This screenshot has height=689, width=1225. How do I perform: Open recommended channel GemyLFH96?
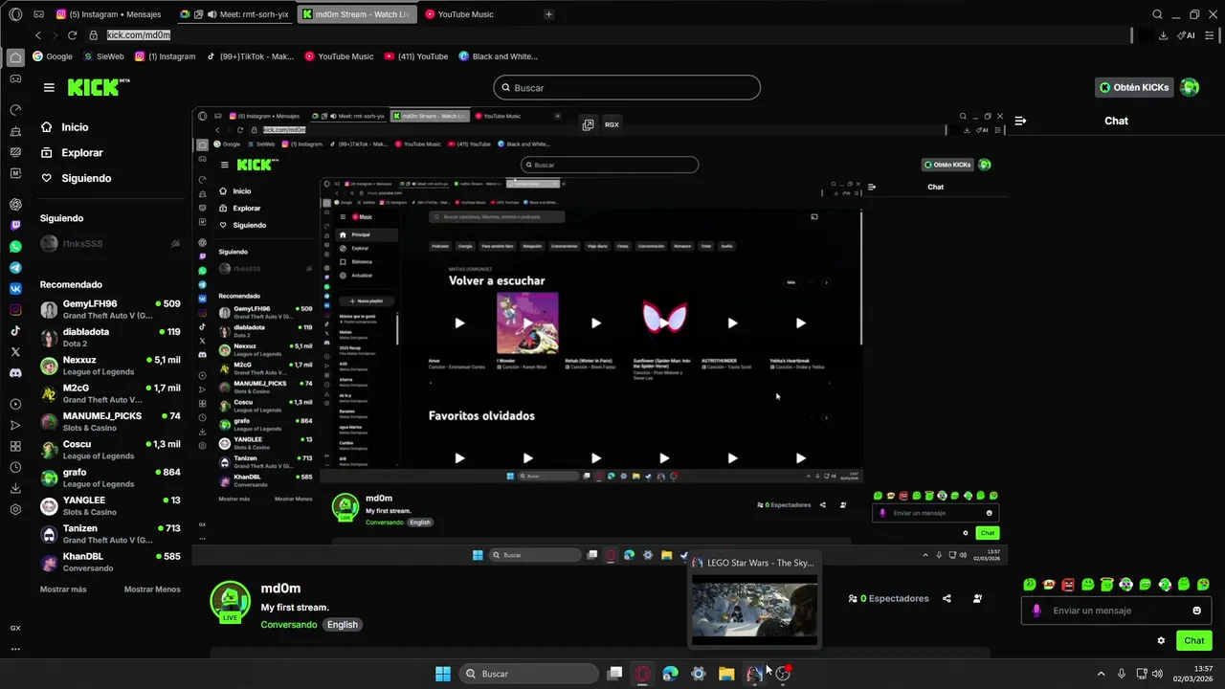tap(110, 310)
